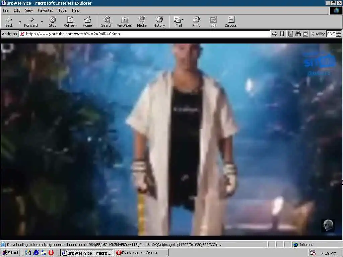Stop the page loading

[x=53, y=22]
